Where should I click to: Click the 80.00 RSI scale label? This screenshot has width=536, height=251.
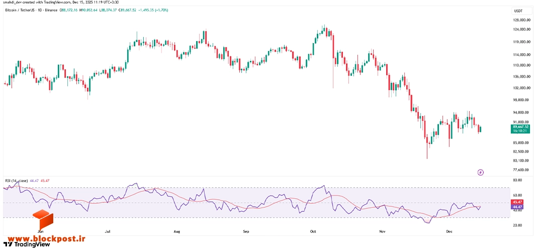click(x=518, y=180)
